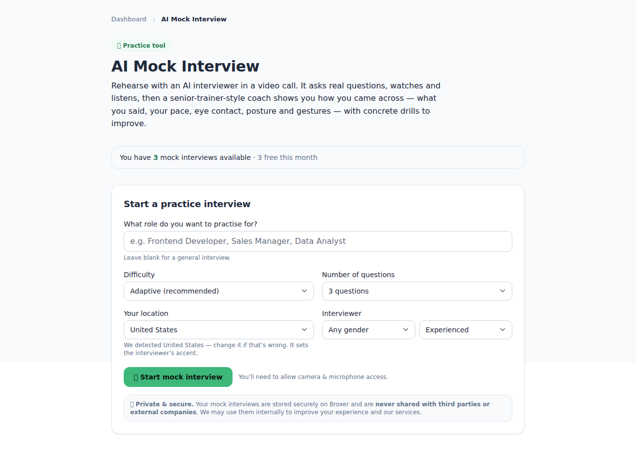Click the Practice tool badge icon

[119, 46]
